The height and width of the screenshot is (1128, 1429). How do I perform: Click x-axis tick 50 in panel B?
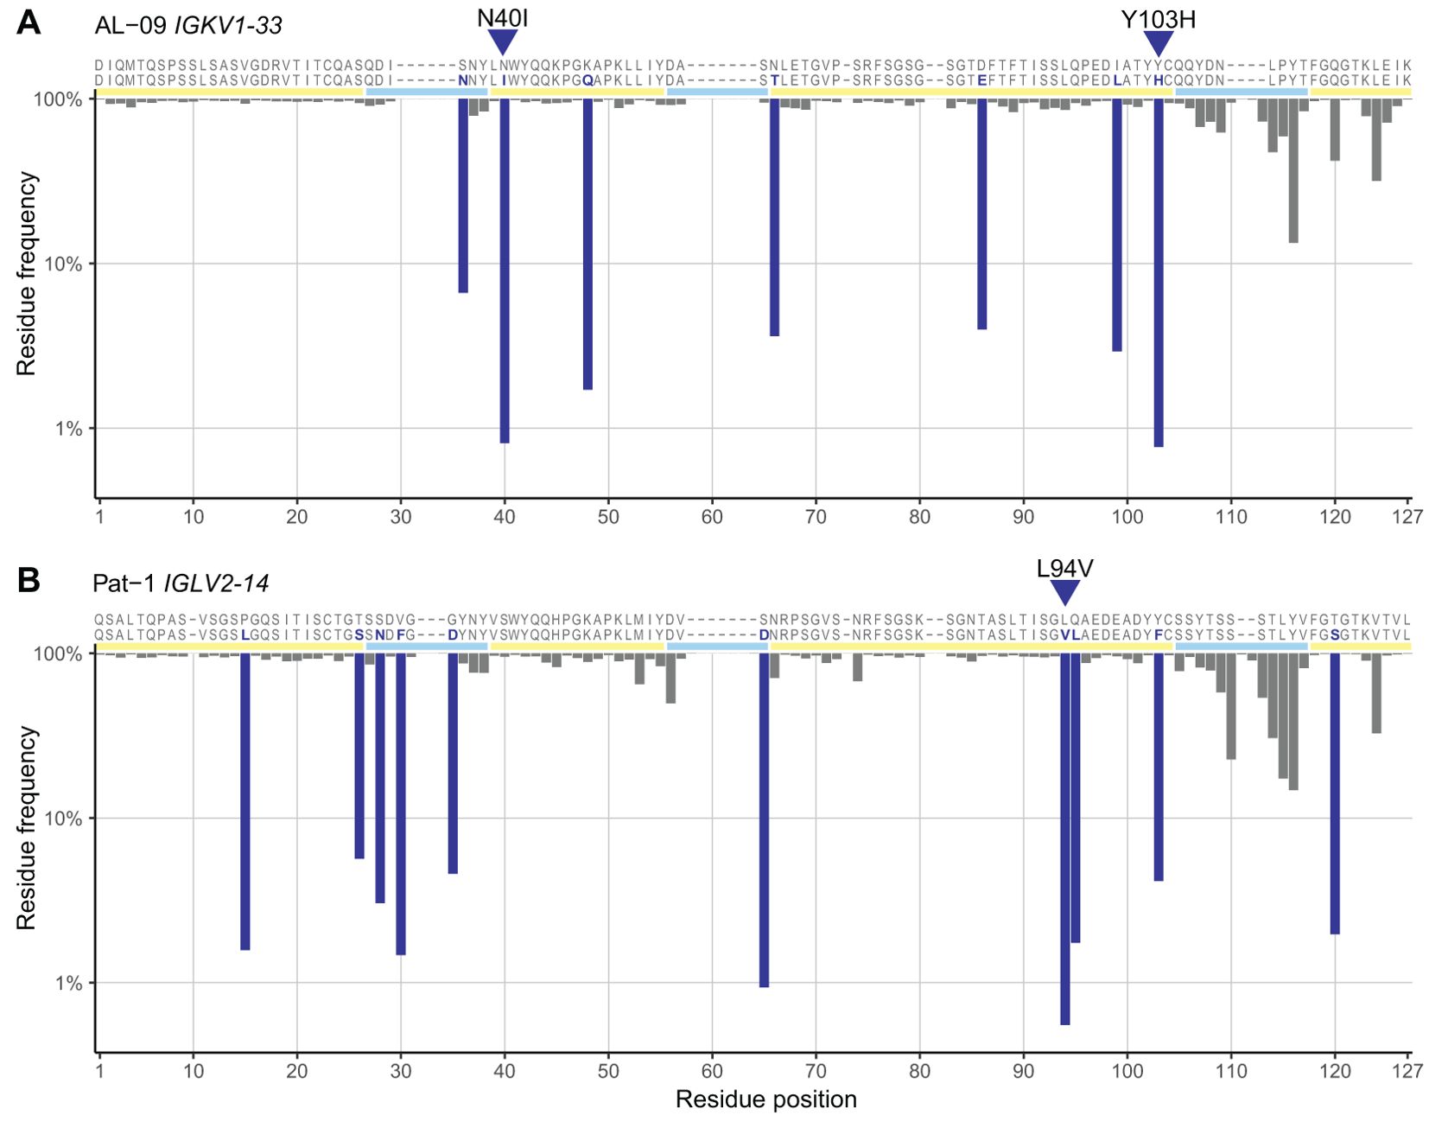click(x=608, y=1072)
